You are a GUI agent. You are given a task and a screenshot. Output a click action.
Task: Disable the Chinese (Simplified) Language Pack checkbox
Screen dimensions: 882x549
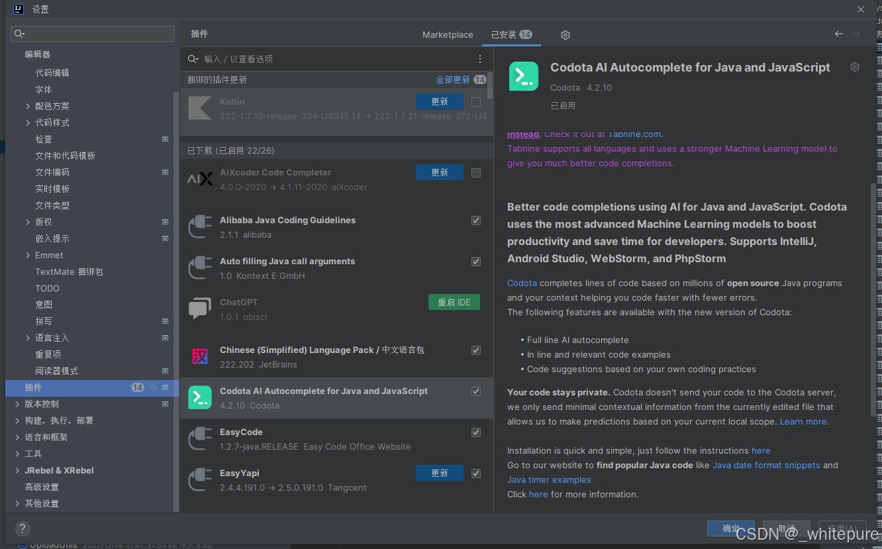(476, 350)
